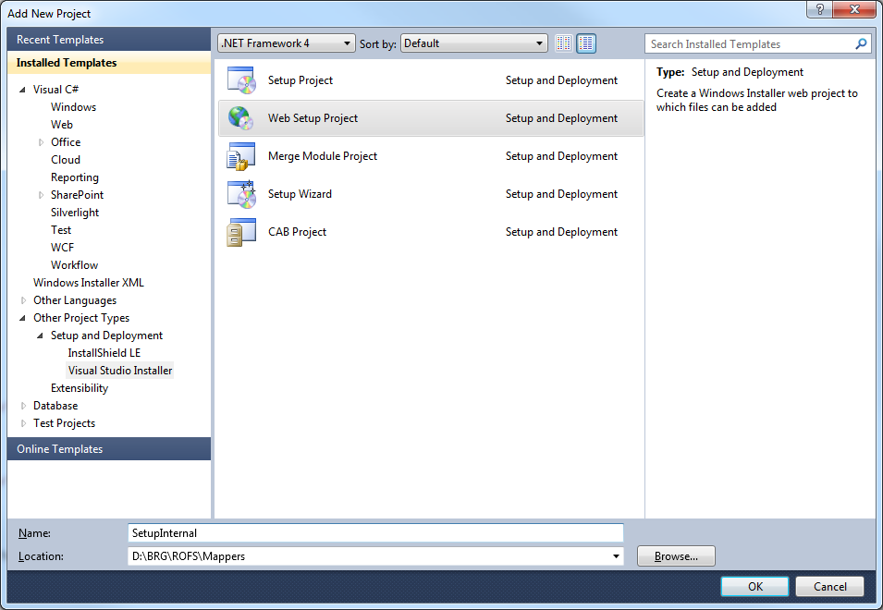Screen dimensions: 883x610
Task: Collapse the Other Project Types node
Action: coord(22,319)
